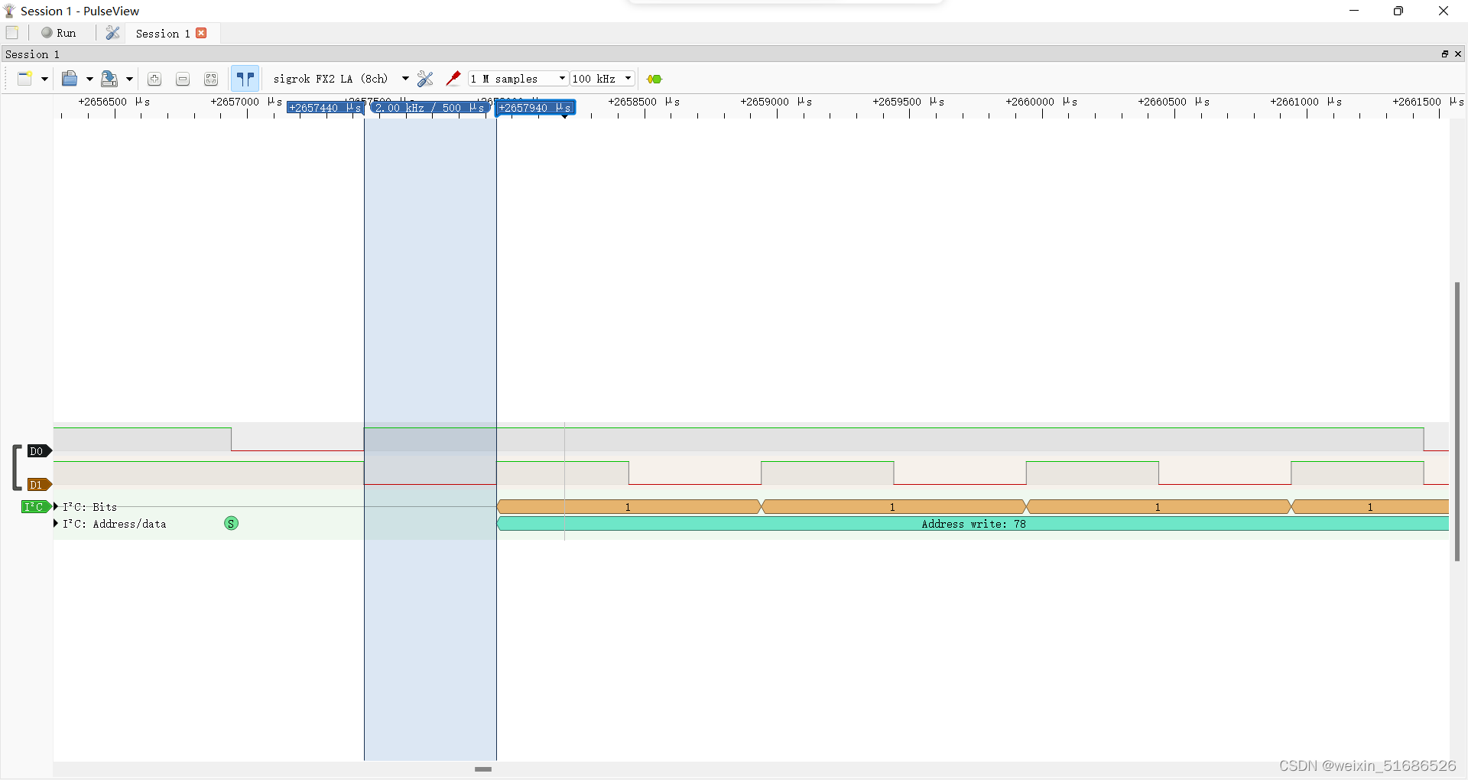Click the Session 1 dock title text
1468x780 pixels.
(32, 54)
